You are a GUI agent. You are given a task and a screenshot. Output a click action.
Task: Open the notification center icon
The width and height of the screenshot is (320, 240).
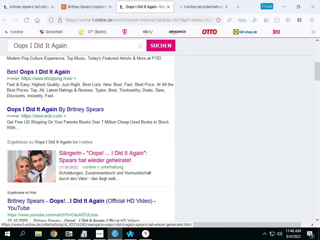310,234
